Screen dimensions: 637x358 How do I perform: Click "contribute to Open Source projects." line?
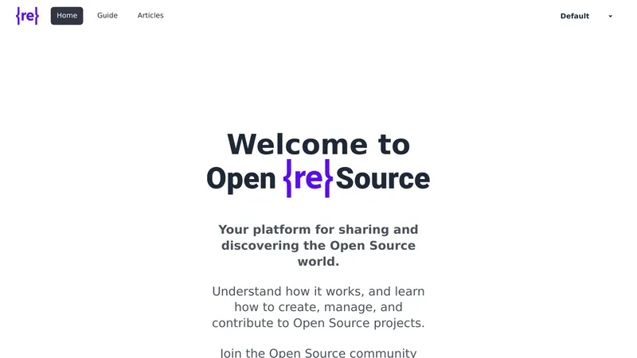click(318, 323)
